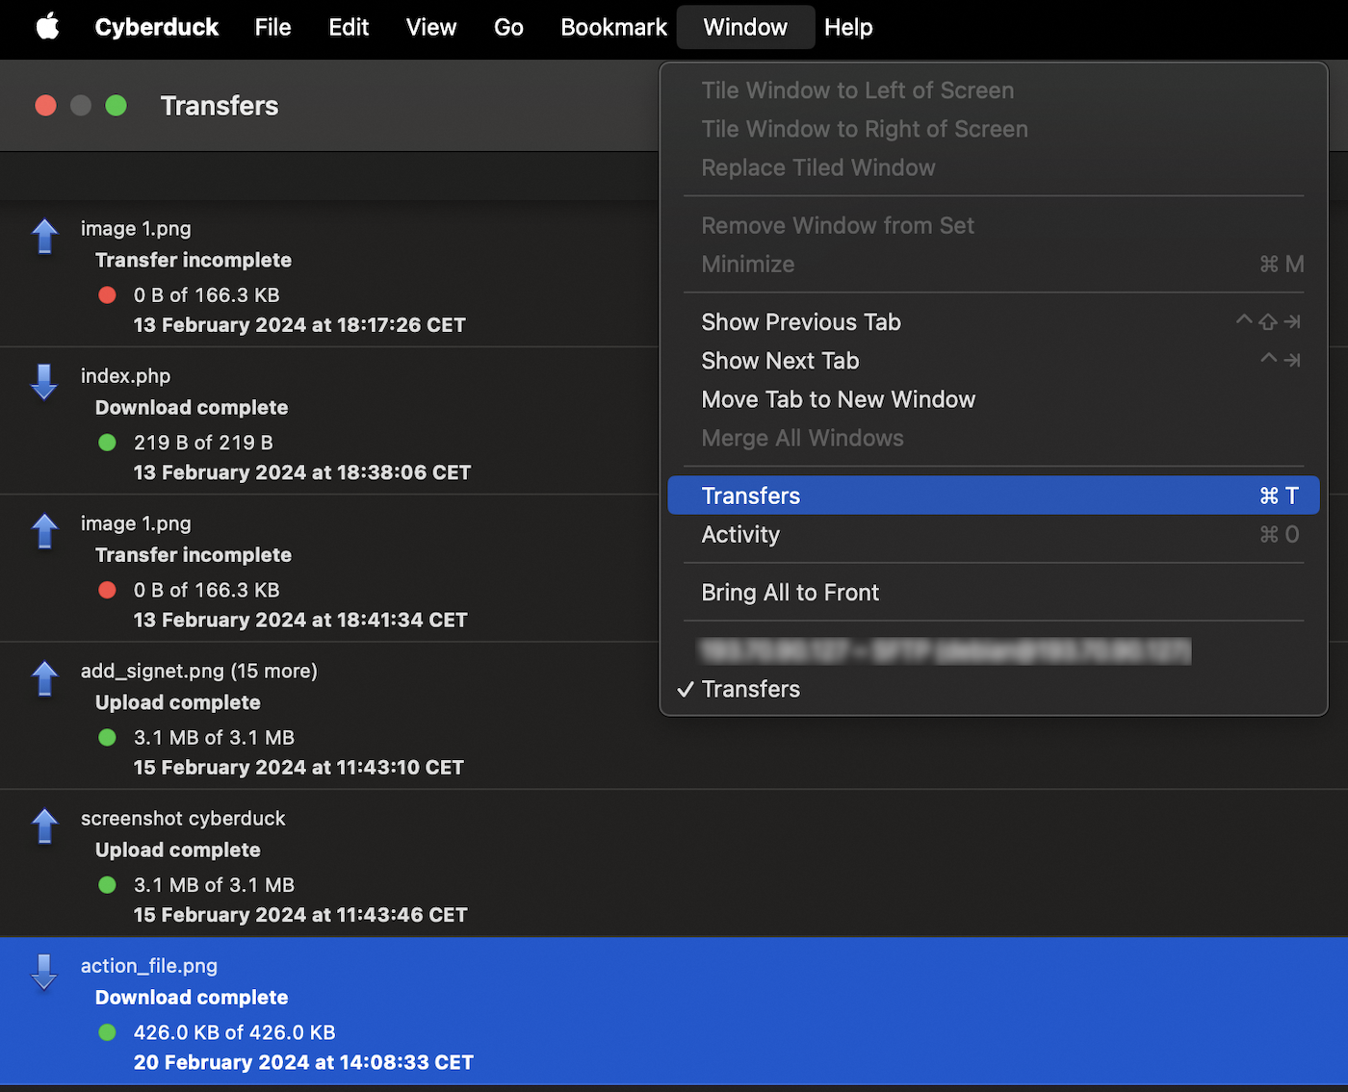Choose Show Next Tab
Viewport: 1348px width, 1092px height.
pos(780,361)
